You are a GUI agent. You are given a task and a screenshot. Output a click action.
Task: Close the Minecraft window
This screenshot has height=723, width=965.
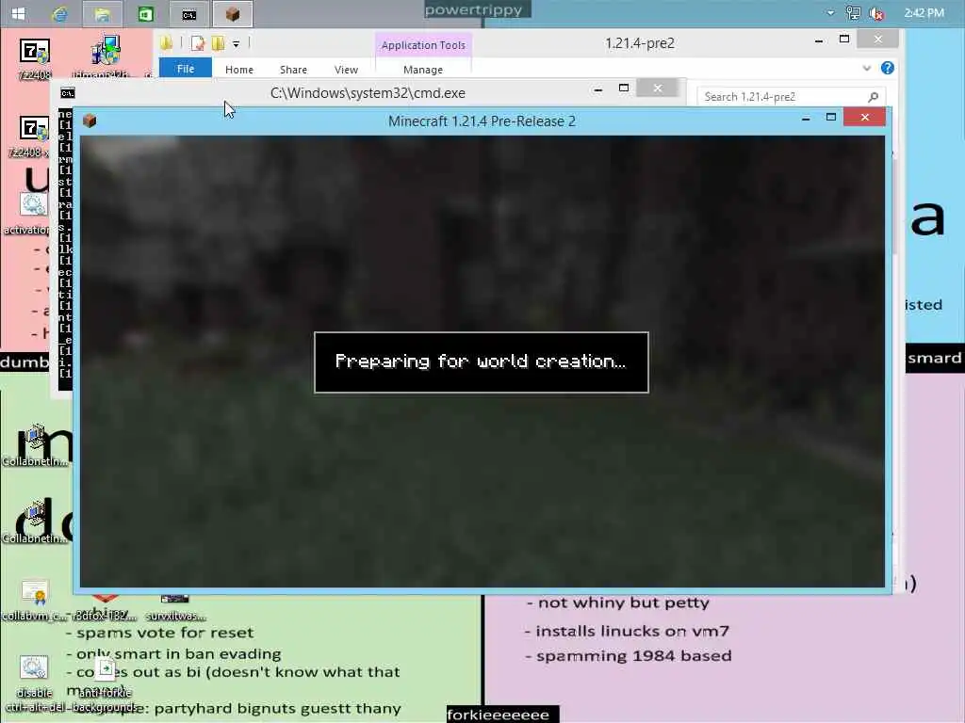click(865, 117)
